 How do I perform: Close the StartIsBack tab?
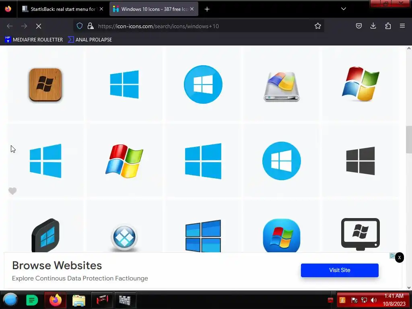[x=101, y=9]
